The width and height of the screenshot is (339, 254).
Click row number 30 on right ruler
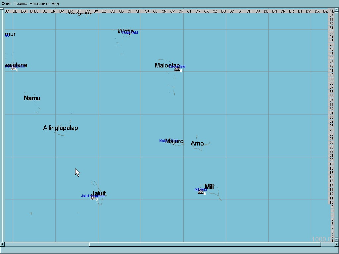331,117
